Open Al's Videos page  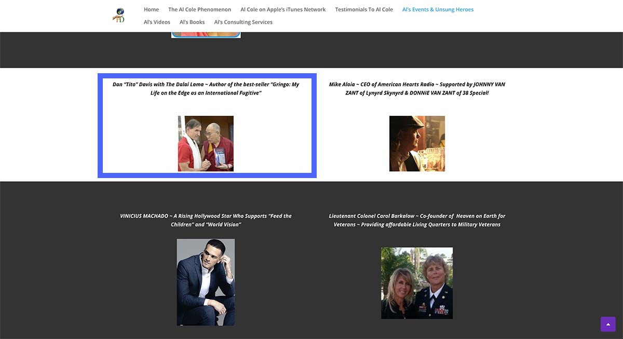click(157, 22)
